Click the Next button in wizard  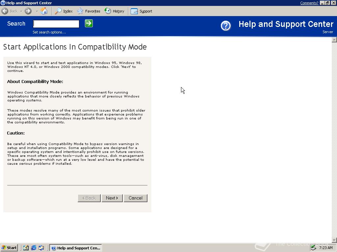coord(112,198)
